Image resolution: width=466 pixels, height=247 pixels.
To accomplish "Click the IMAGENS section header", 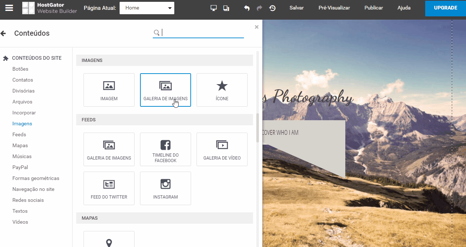I will tap(164, 60).
